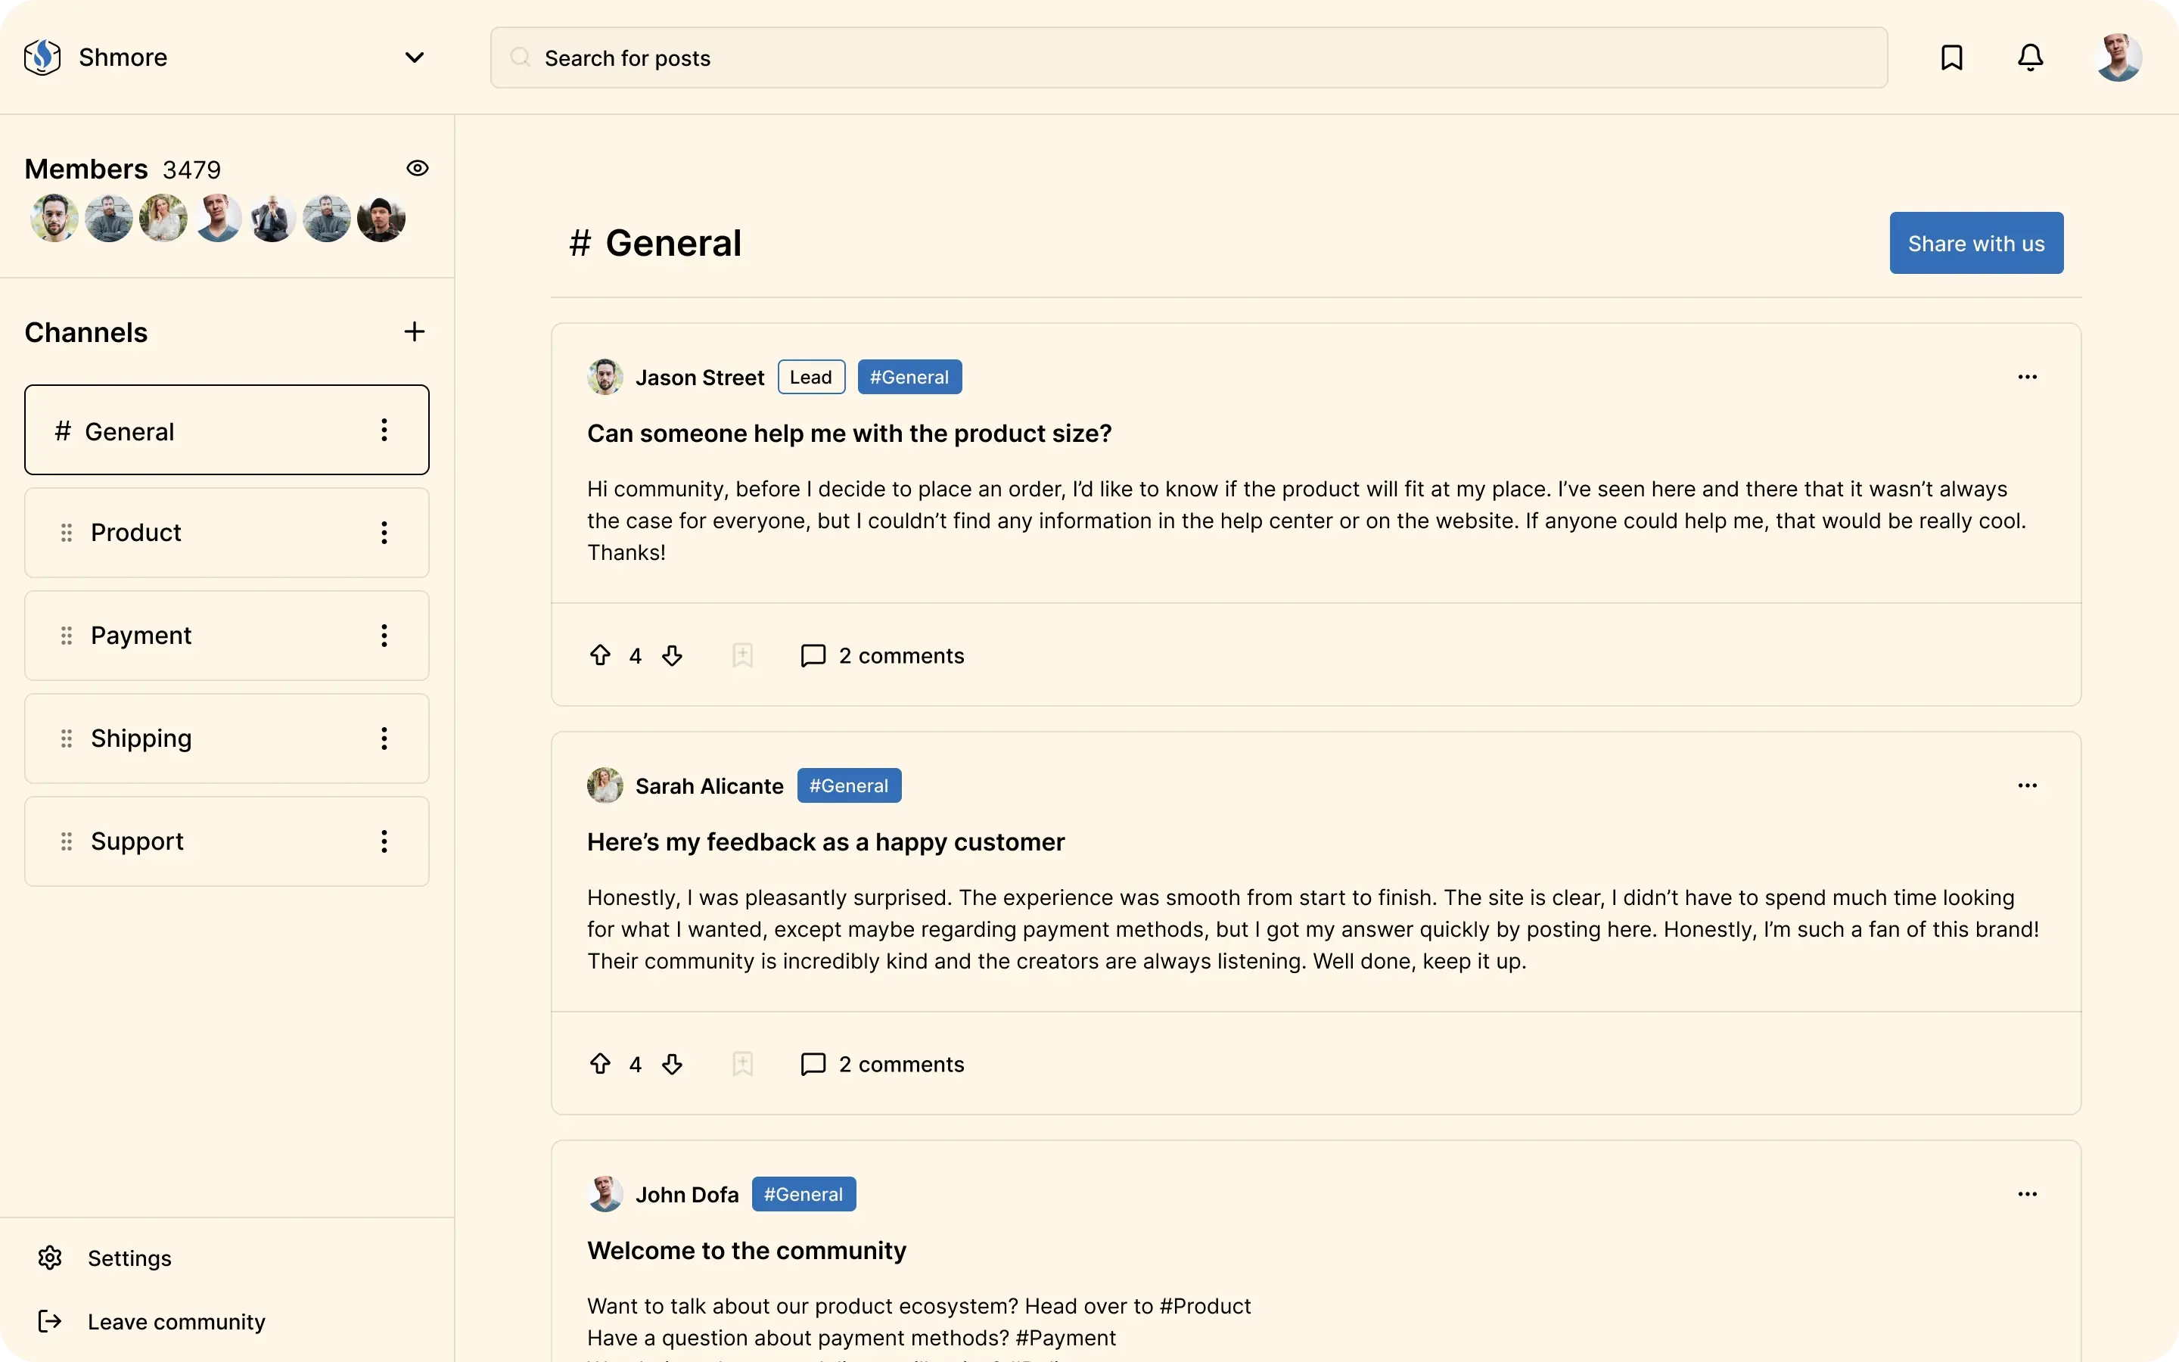Open saved bookmarks from the top bar

(x=1951, y=57)
